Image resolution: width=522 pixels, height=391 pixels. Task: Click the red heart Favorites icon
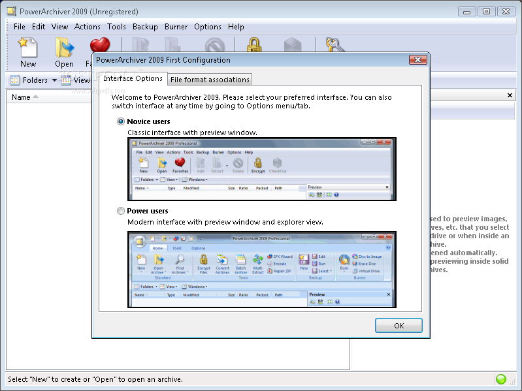(99, 45)
